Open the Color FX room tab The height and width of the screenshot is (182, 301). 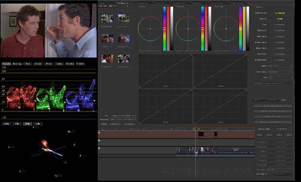coord(159,3)
